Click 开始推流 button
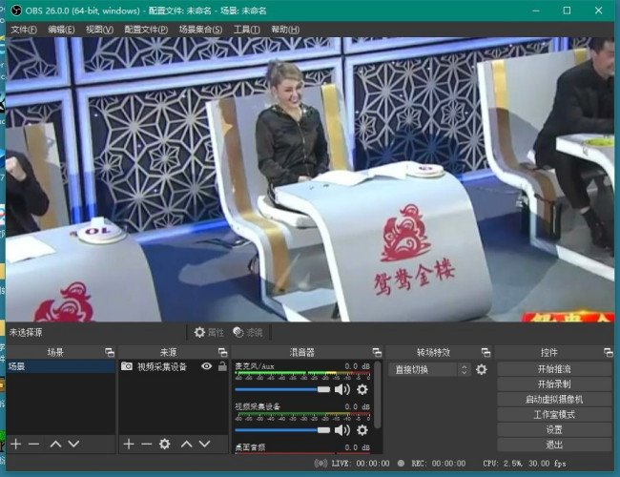This screenshot has width=620, height=477. (x=554, y=369)
